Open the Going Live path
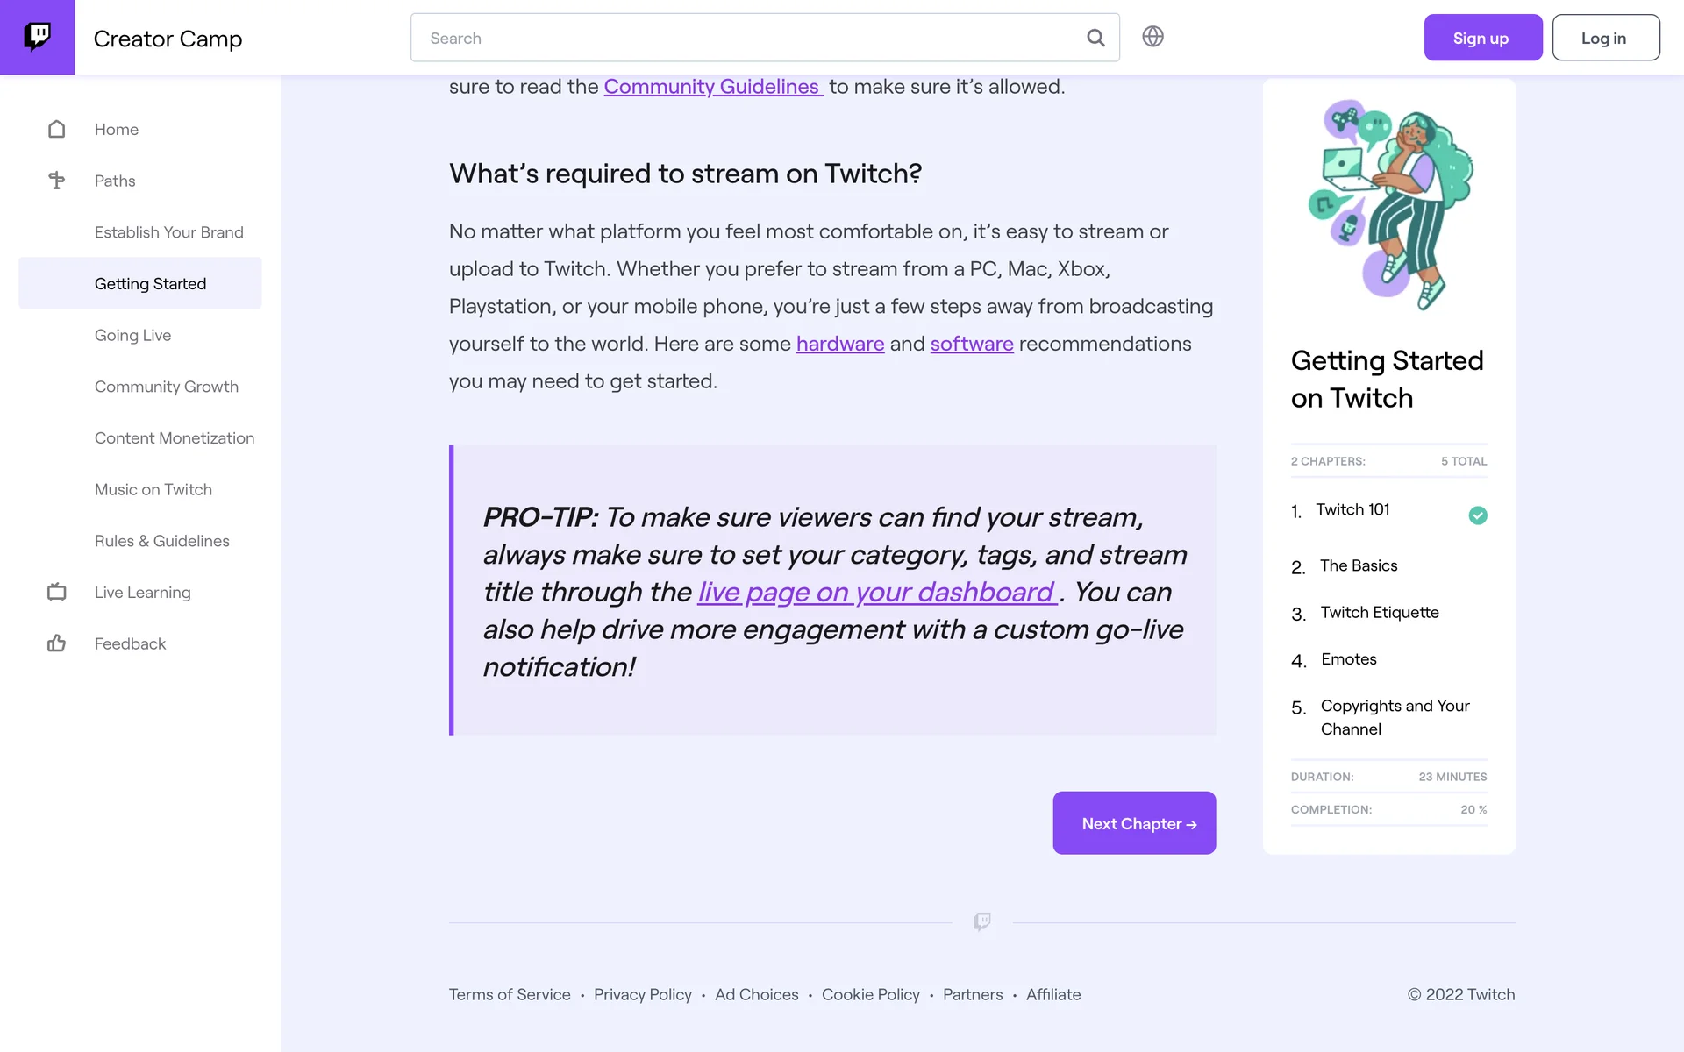The height and width of the screenshot is (1052, 1684). [132, 335]
